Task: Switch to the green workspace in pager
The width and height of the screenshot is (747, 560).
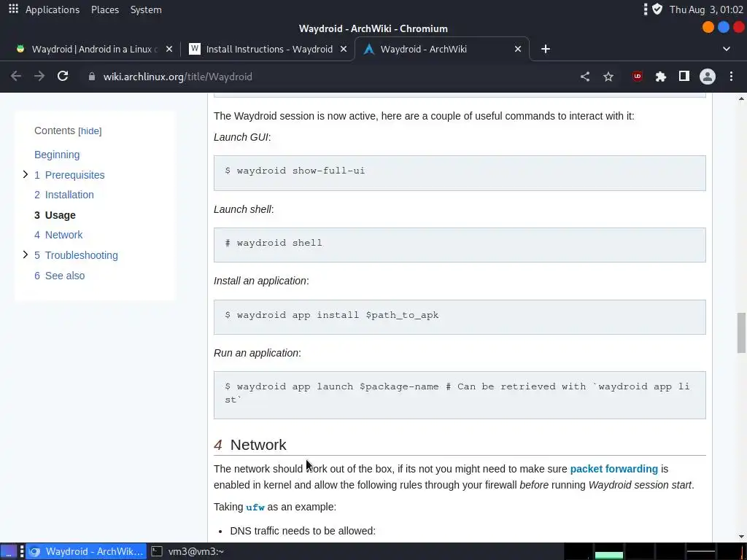Action: [609, 553]
